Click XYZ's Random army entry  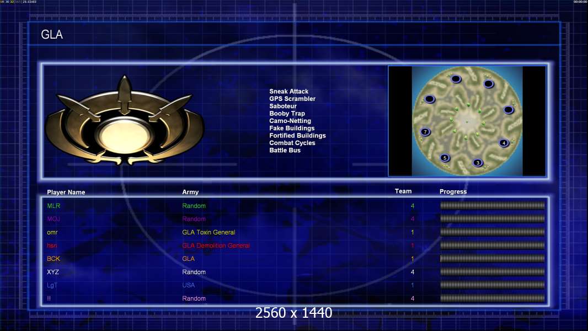click(194, 272)
